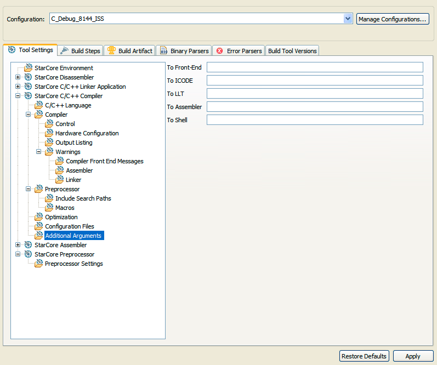Click the C/C++ Language folder icon
This screenshot has height=365, width=437.
(x=39, y=105)
